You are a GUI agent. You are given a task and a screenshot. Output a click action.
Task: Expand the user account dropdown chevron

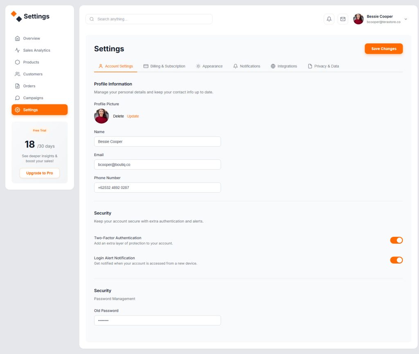(x=405, y=19)
